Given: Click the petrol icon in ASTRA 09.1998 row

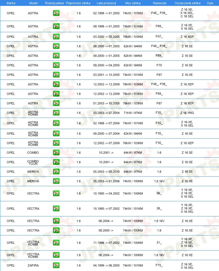Looking at the screenshot, I should (x=56, y=26).
